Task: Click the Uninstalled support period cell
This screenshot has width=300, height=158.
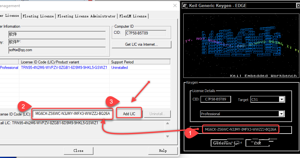Action: click(x=120, y=68)
